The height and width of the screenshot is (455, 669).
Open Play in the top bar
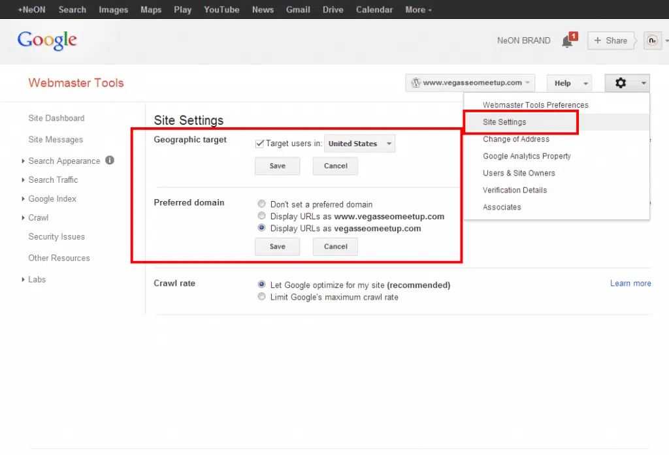point(183,9)
